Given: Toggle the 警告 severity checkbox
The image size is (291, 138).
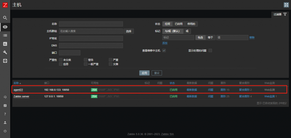Looking at the screenshot, I should pos(86,60).
